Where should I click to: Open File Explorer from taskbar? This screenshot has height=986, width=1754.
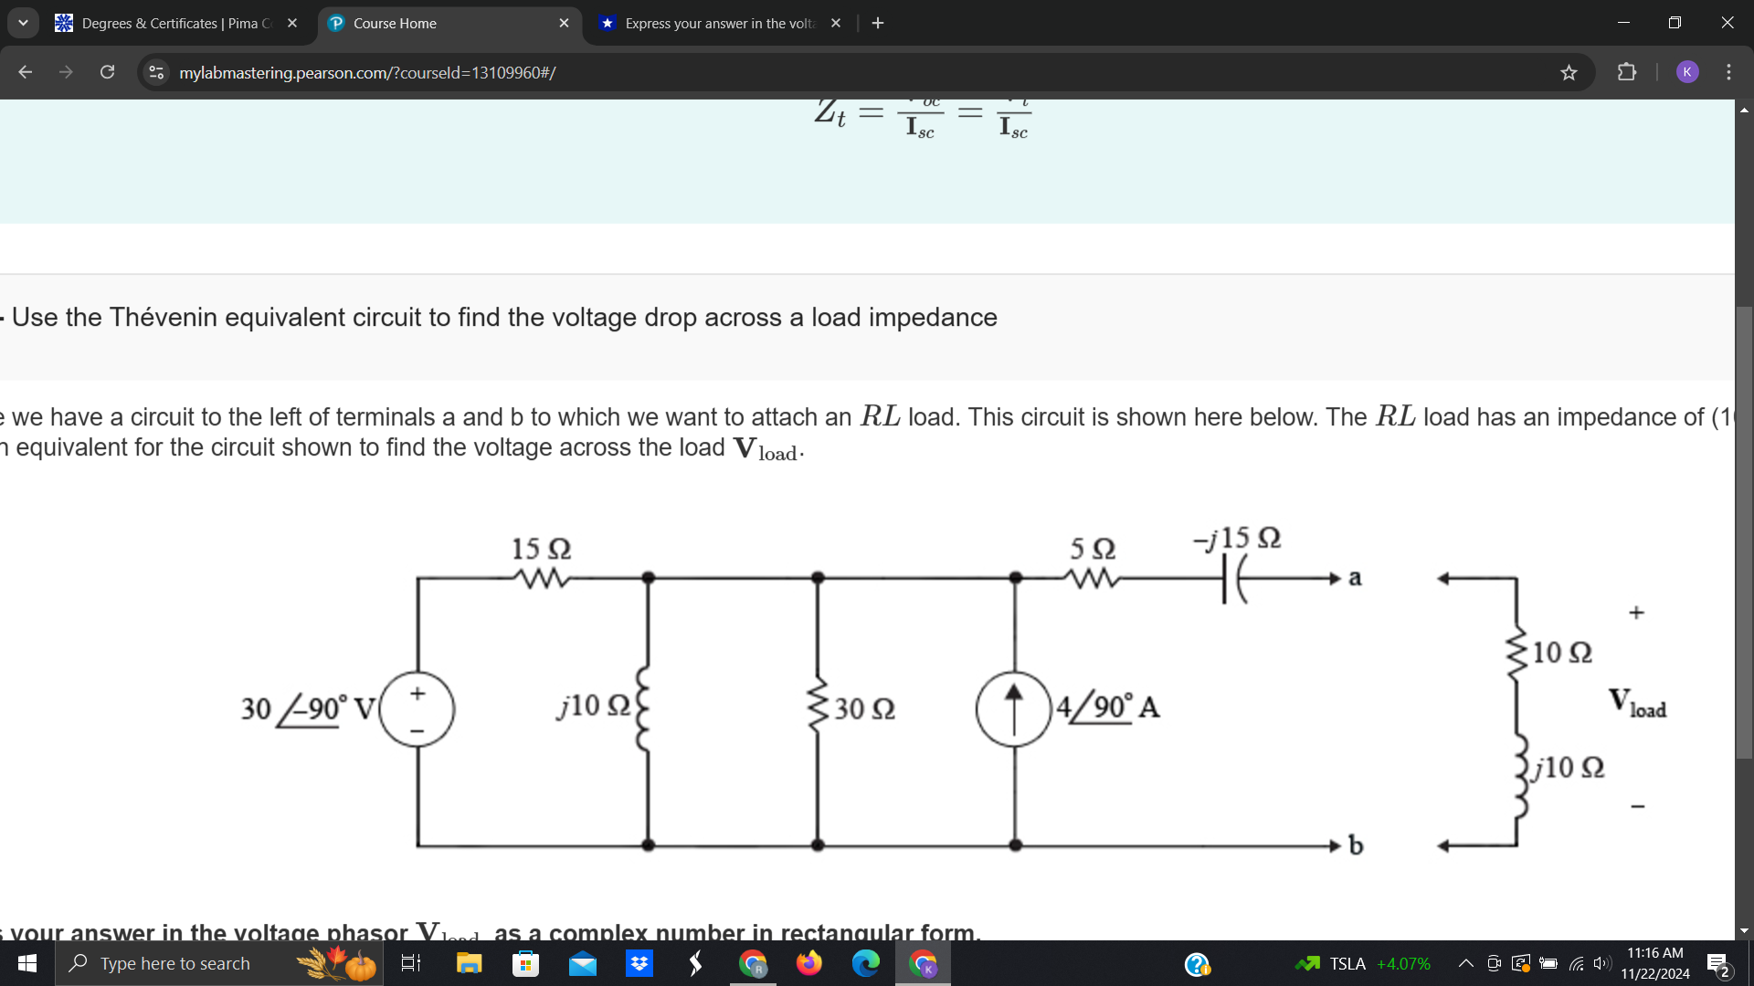point(470,963)
